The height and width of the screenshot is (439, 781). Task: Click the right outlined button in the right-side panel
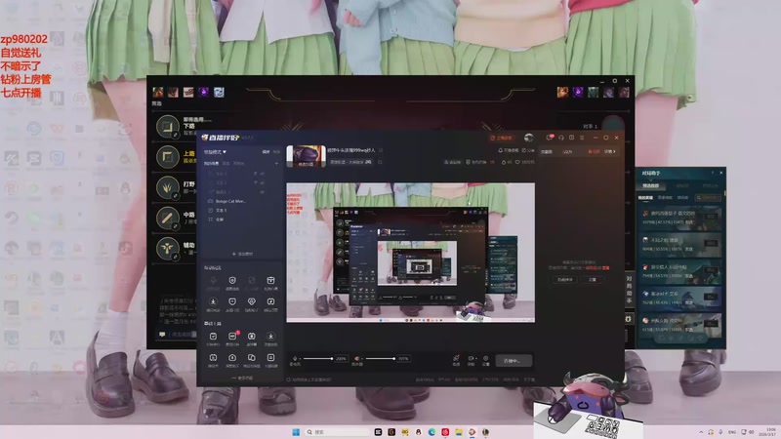click(x=593, y=280)
